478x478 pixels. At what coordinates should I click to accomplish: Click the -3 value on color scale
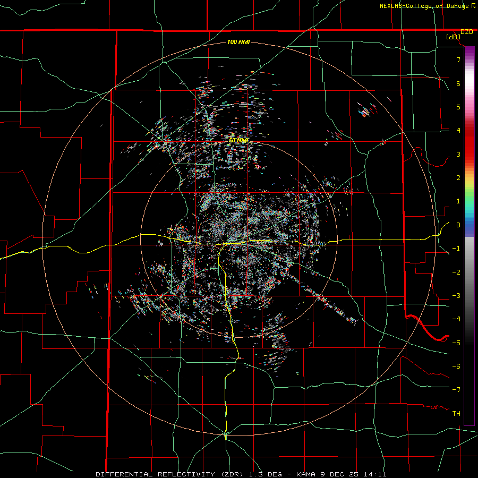coord(456,296)
